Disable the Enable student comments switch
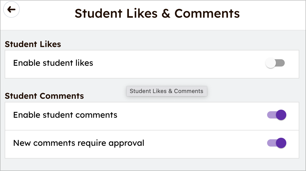The image size is (306, 171). [x=277, y=115]
